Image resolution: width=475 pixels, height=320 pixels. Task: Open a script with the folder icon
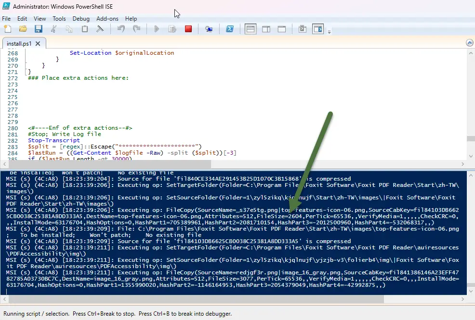23,29
